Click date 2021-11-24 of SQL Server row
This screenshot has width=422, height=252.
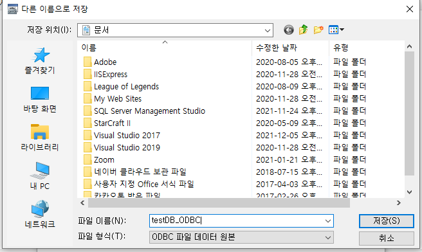coord(289,111)
